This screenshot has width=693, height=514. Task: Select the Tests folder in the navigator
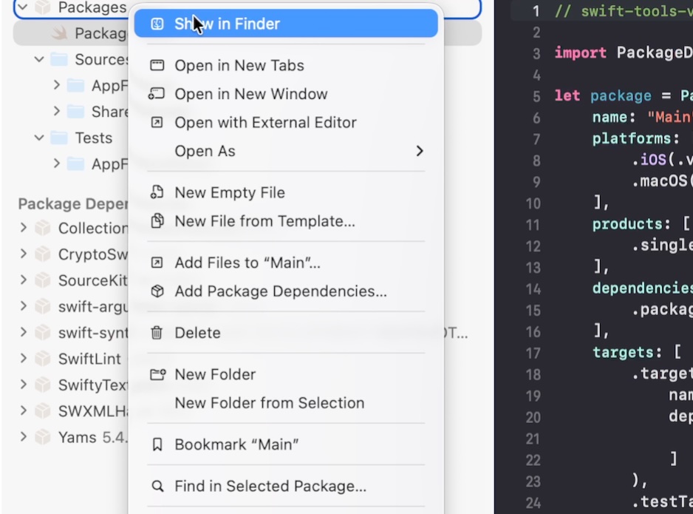click(x=93, y=138)
